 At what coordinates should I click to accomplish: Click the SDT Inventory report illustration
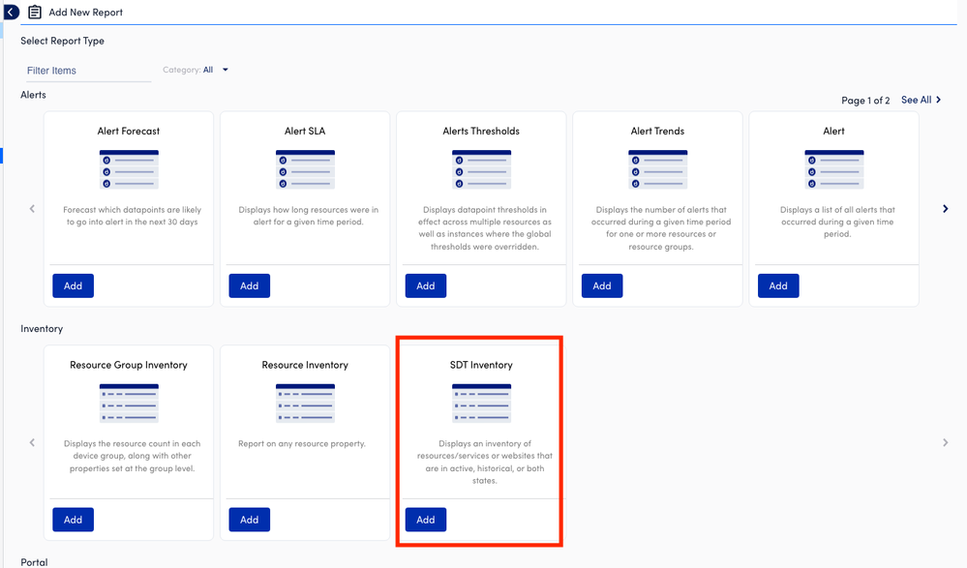click(481, 404)
